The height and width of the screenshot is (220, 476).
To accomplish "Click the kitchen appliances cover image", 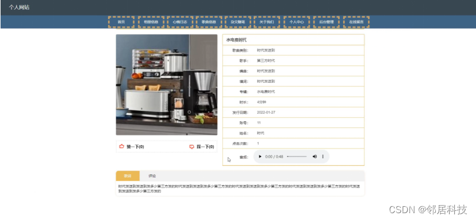I will coord(167,85).
